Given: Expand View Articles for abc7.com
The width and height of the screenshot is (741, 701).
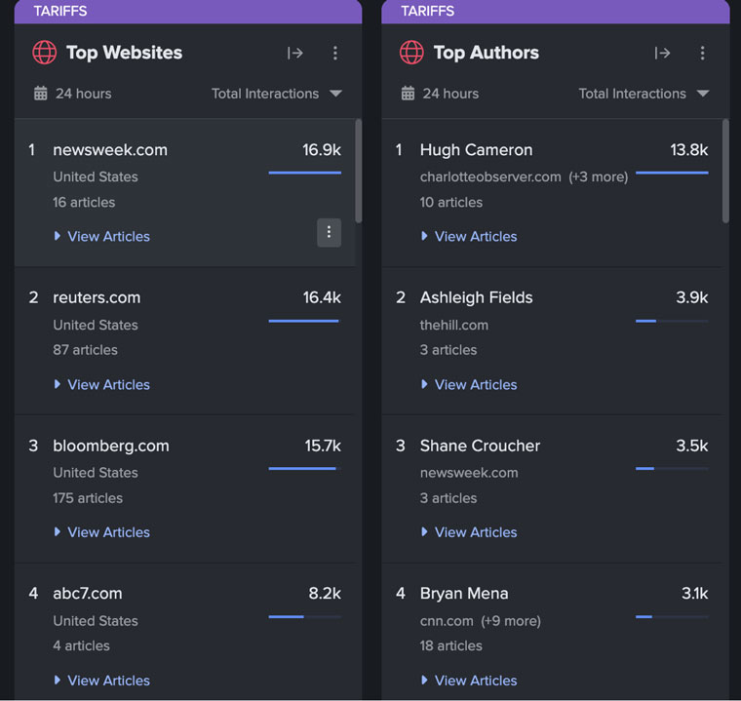Looking at the screenshot, I should (102, 681).
